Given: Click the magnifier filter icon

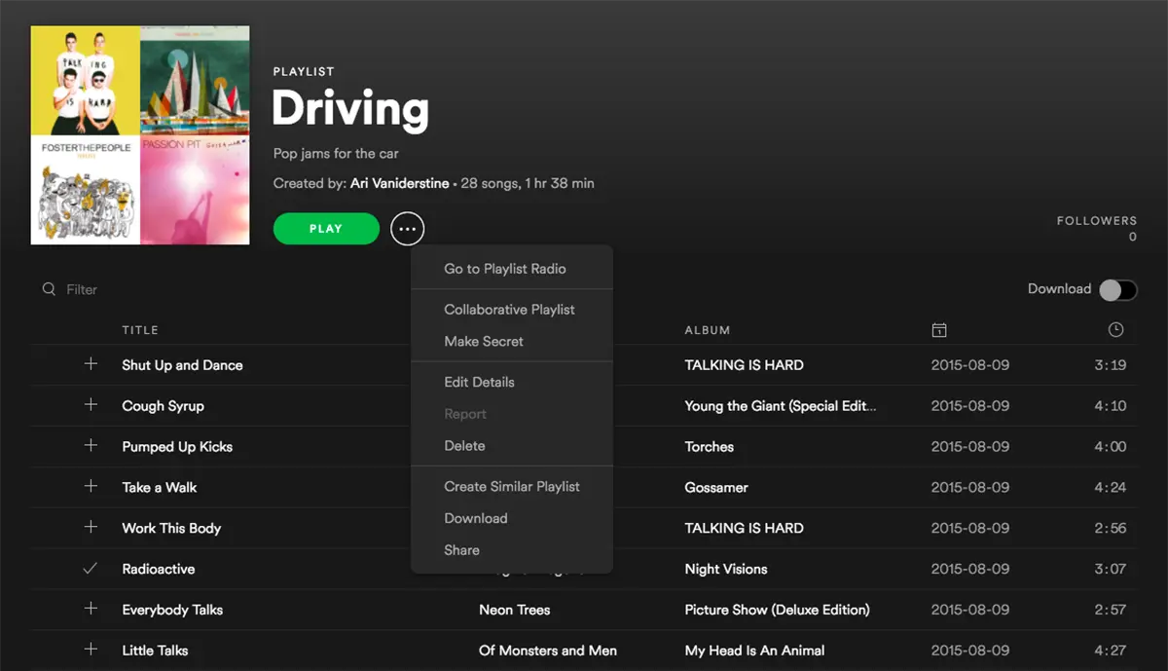Looking at the screenshot, I should click(49, 289).
